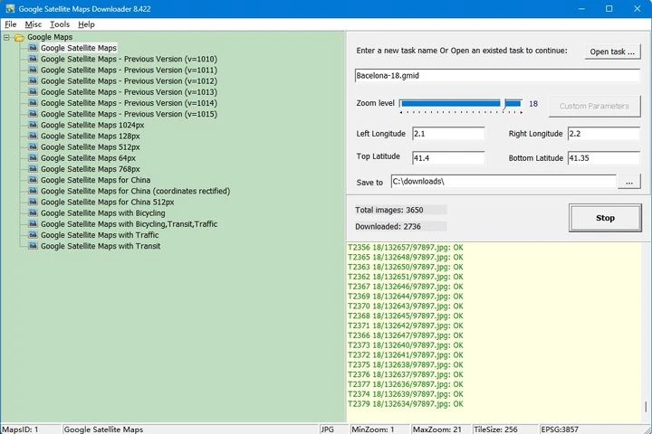Click the application icon in the title bar
The width and height of the screenshot is (652, 434).
[10, 9]
